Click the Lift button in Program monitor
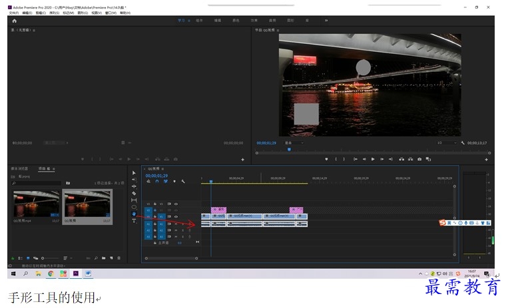 click(401, 159)
